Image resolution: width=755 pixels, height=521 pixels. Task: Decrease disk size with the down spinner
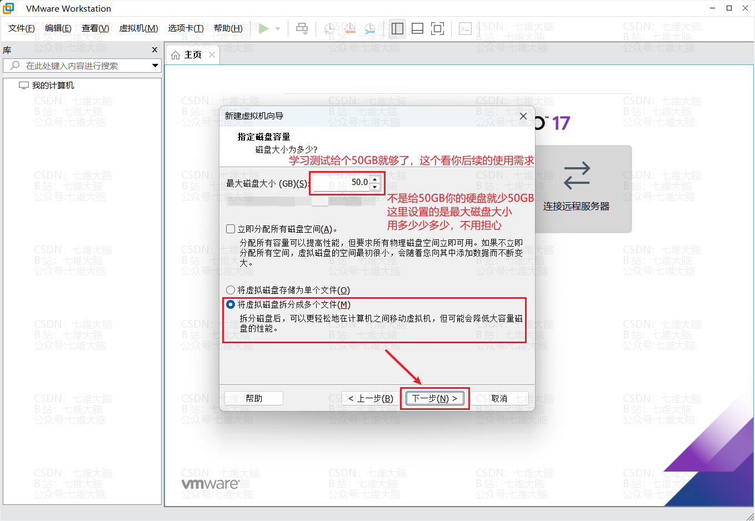pos(375,187)
